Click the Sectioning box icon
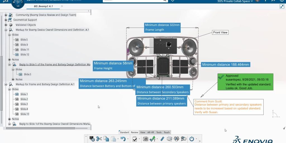 (170, 139)
